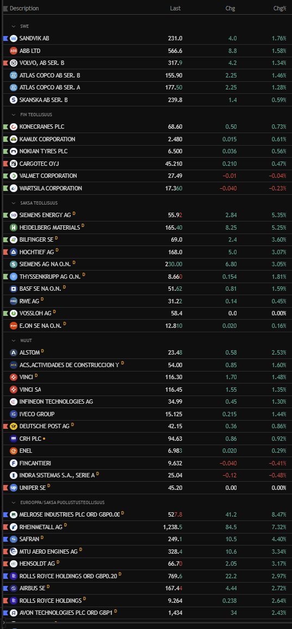This screenshot has width=292, height=629.
Task: Click the Wartsila Corporation logo icon
Action: (13, 188)
